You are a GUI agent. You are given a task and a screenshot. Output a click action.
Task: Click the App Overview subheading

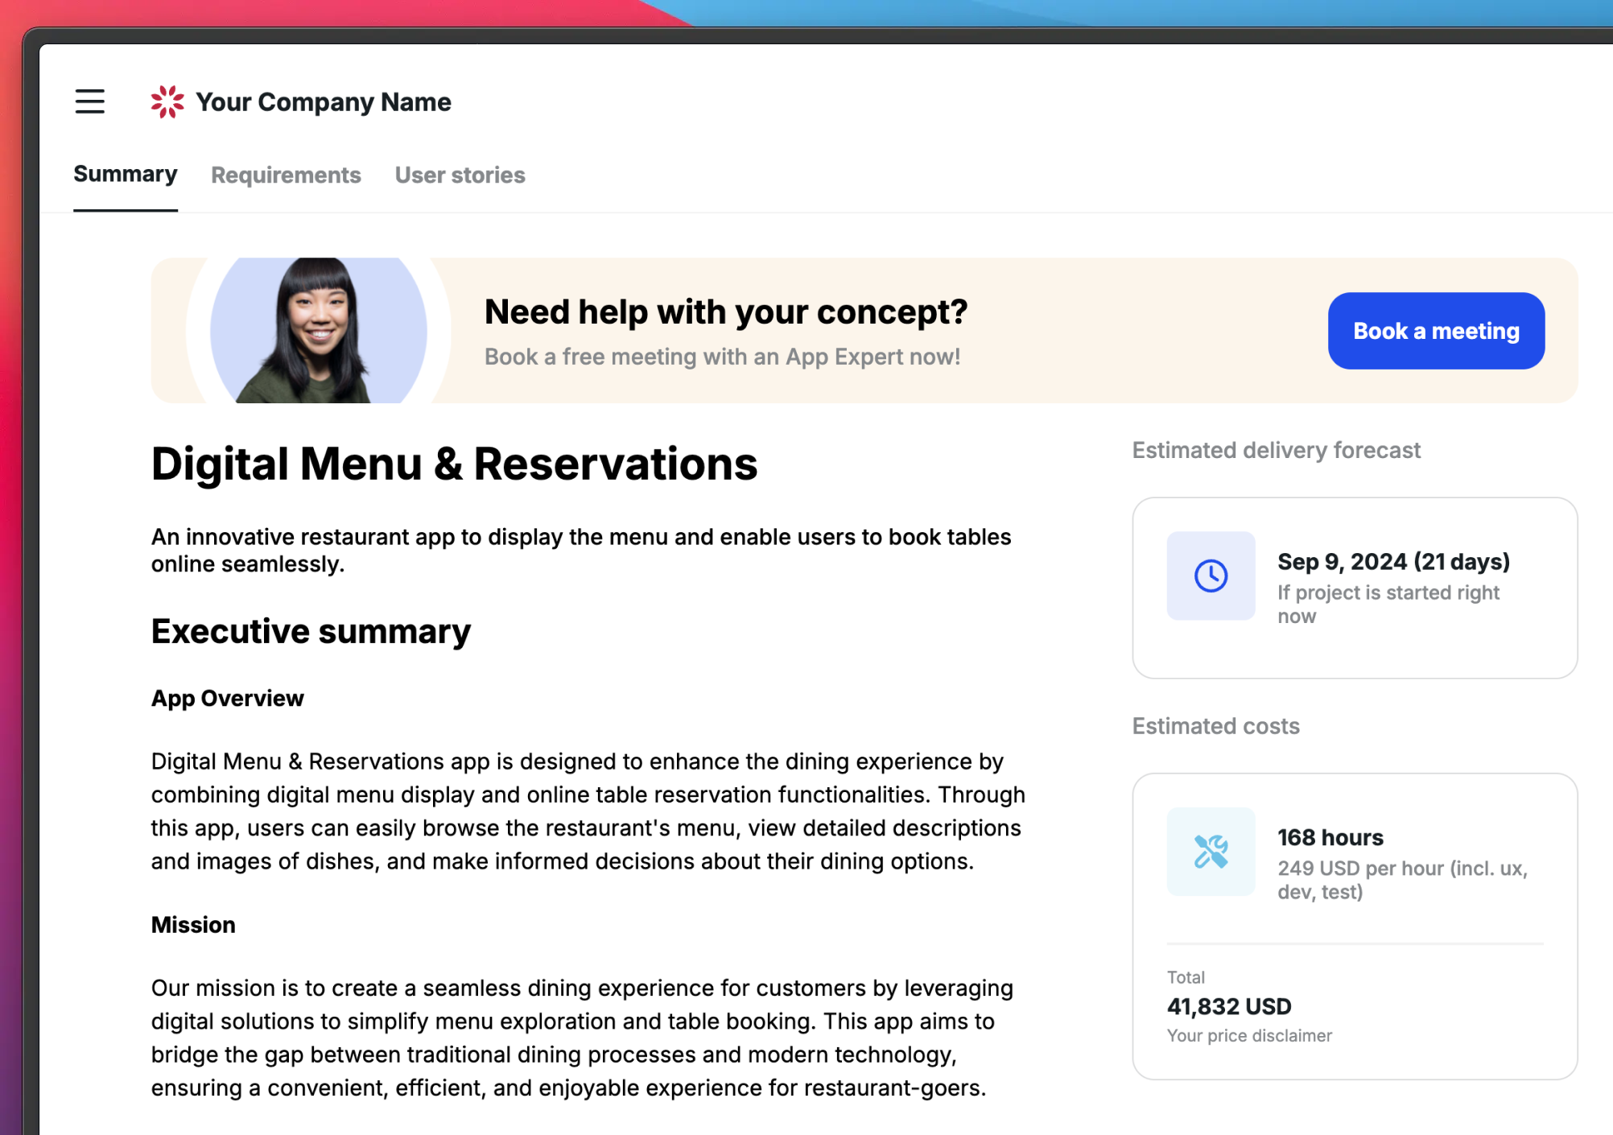227,698
